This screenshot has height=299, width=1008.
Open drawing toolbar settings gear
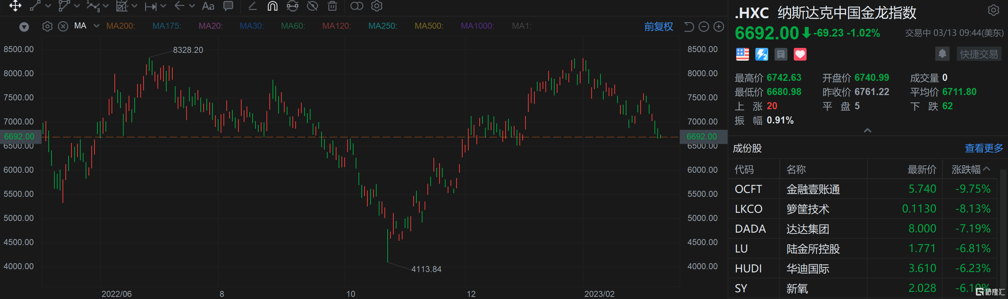pyautogui.click(x=376, y=6)
